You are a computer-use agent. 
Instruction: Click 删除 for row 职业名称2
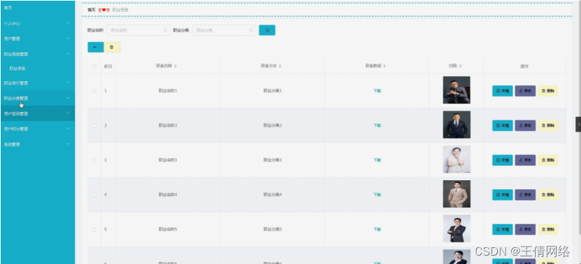pyautogui.click(x=548, y=126)
